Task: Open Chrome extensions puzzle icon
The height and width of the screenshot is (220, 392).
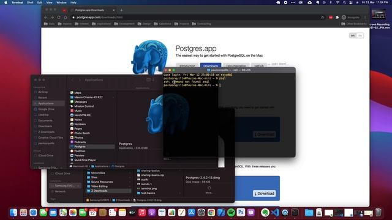Action: click(x=337, y=17)
